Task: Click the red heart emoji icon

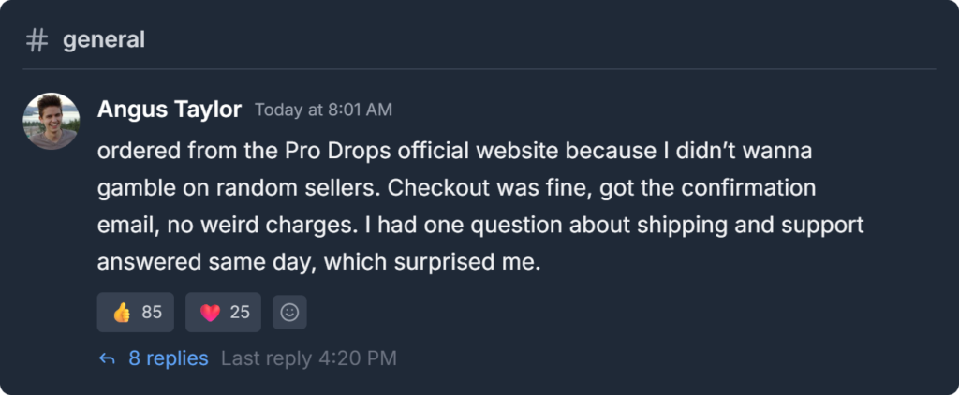Action: coord(210,313)
